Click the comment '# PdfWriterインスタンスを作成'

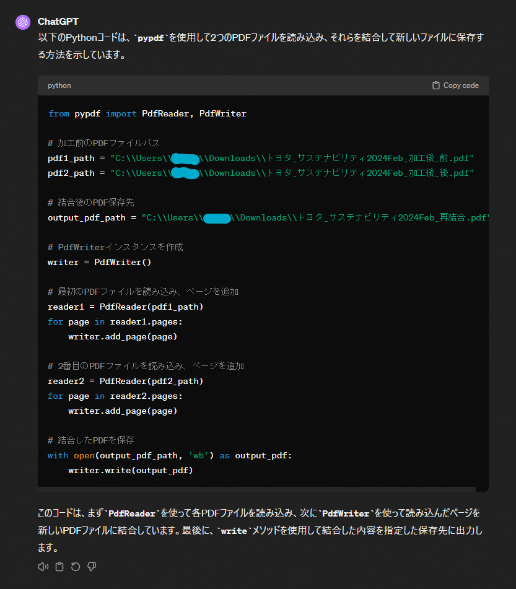(x=115, y=247)
